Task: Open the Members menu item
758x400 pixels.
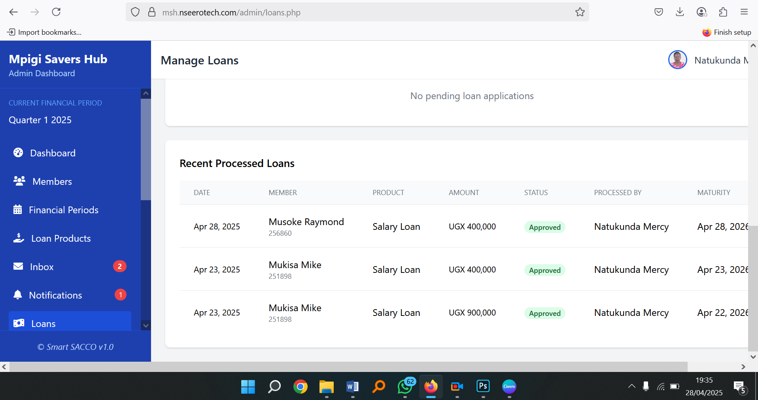Action: 52,182
